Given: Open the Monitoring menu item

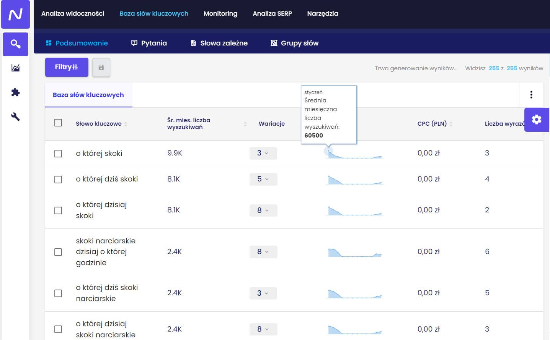Looking at the screenshot, I should (220, 14).
